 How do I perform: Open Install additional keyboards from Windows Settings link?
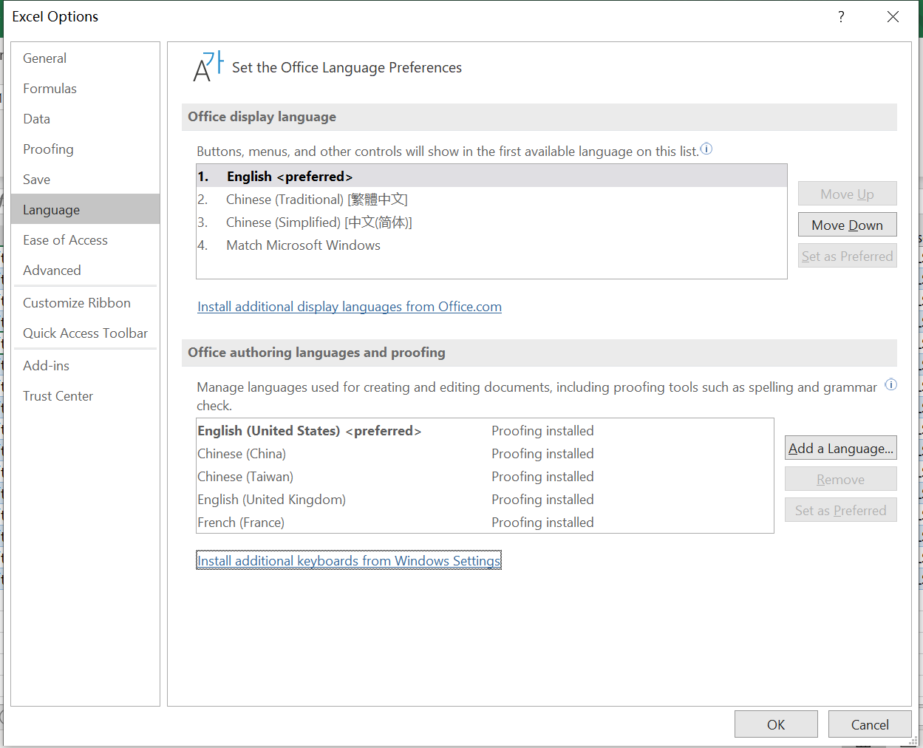click(x=349, y=561)
